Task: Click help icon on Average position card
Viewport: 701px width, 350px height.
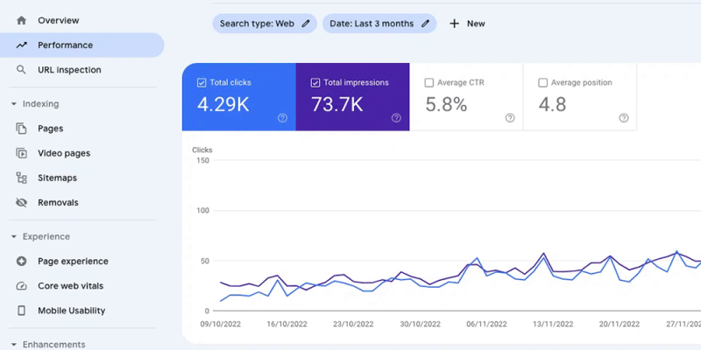Action: pos(624,118)
